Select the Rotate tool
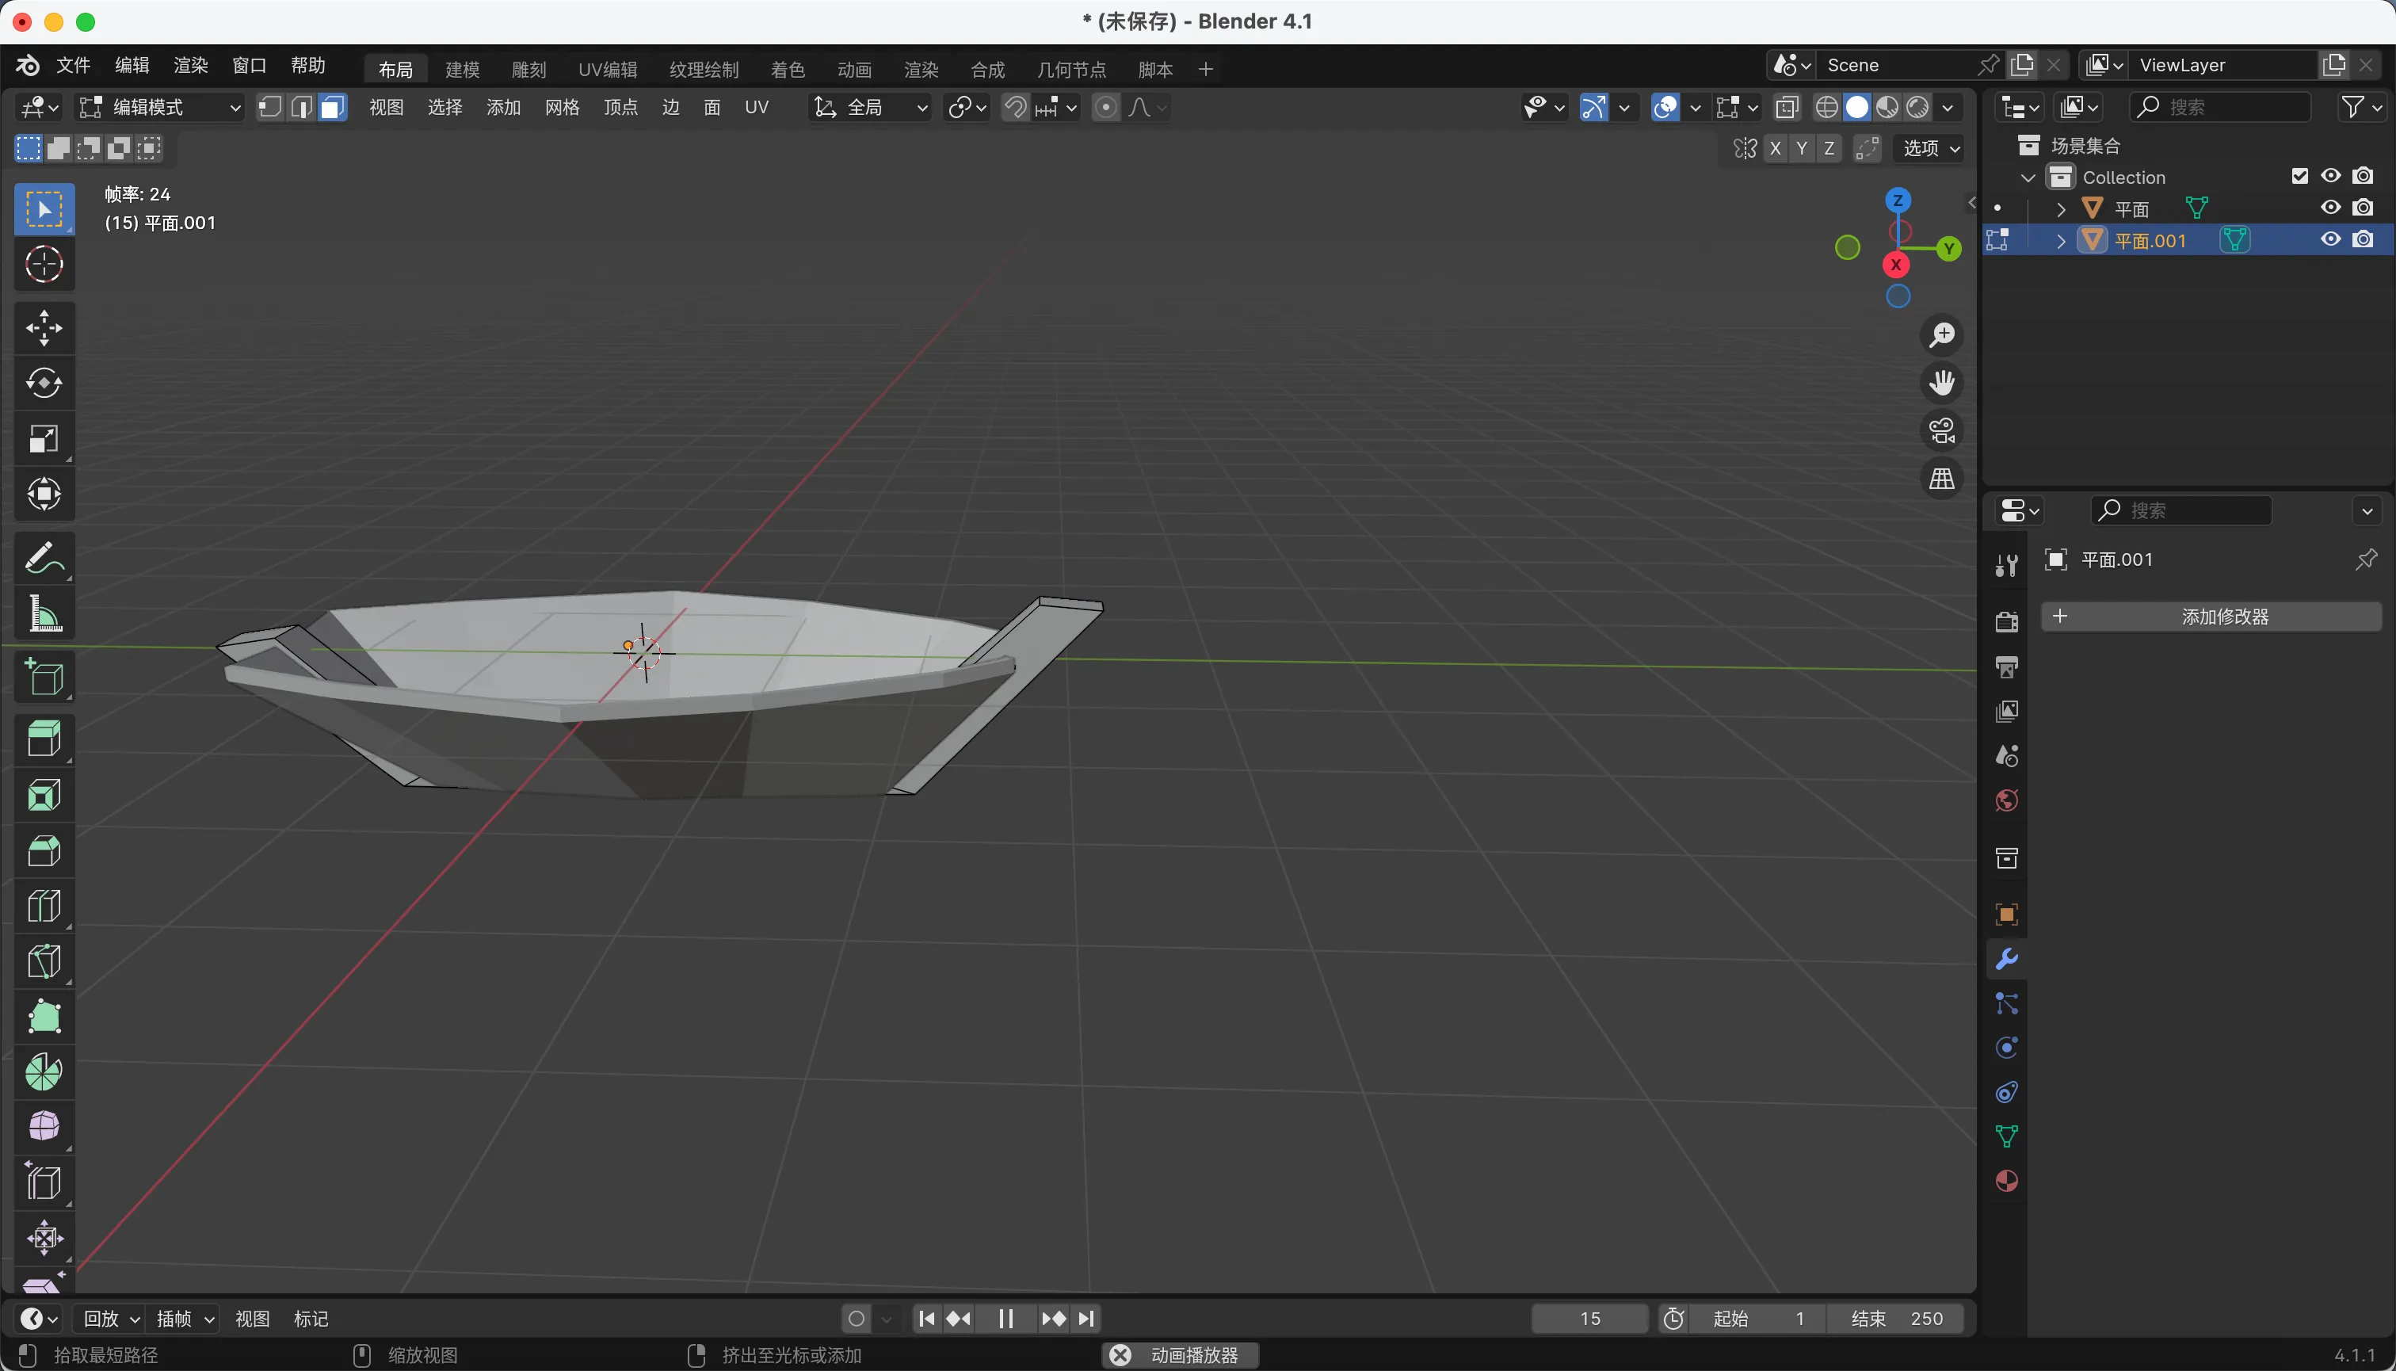Image resolution: width=2396 pixels, height=1371 pixels. coord(44,384)
